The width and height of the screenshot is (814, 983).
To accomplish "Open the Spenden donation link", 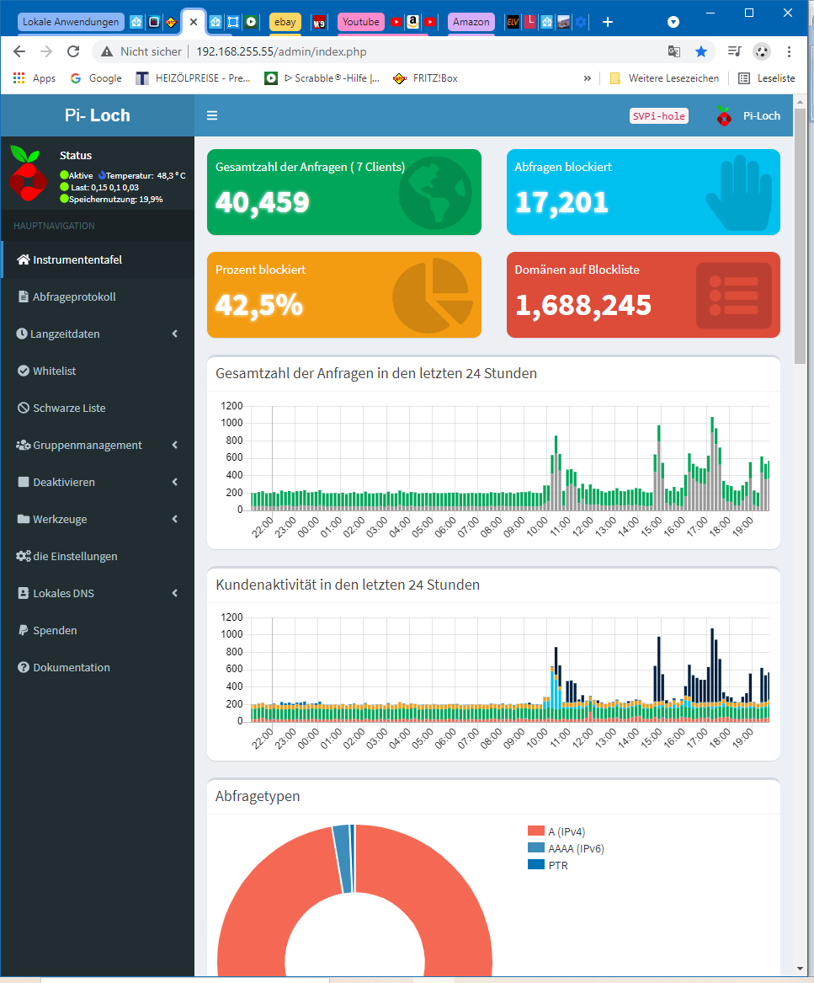I will [x=98, y=630].
